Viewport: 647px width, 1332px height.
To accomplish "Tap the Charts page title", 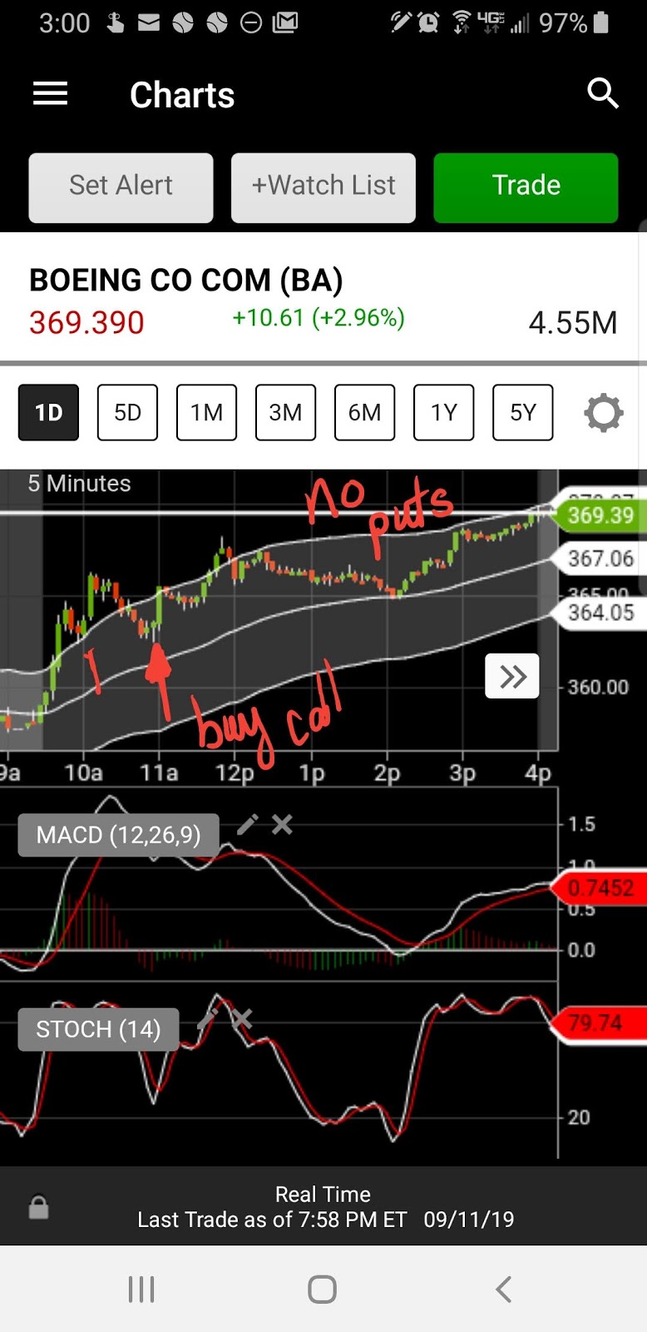I will point(182,95).
